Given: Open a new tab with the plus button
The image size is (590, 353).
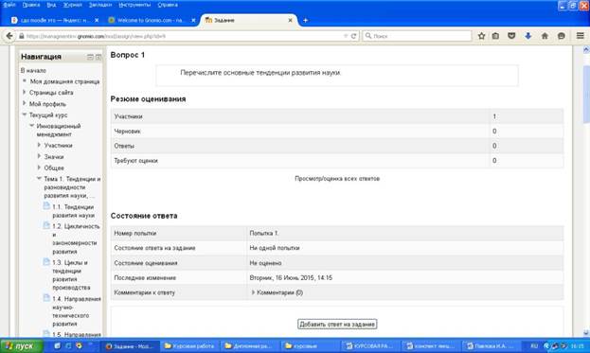Looking at the screenshot, I should [306, 20].
